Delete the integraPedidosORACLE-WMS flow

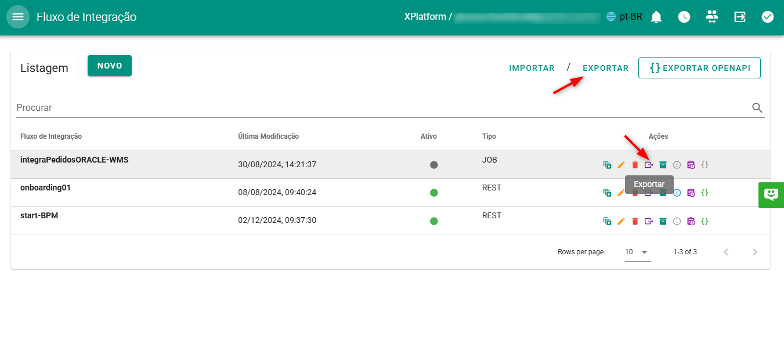click(x=635, y=165)
